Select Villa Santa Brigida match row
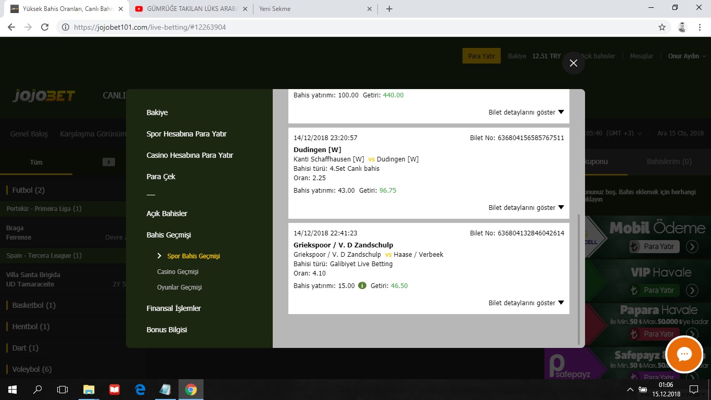 pyautogui.click(x=62, y=280)
